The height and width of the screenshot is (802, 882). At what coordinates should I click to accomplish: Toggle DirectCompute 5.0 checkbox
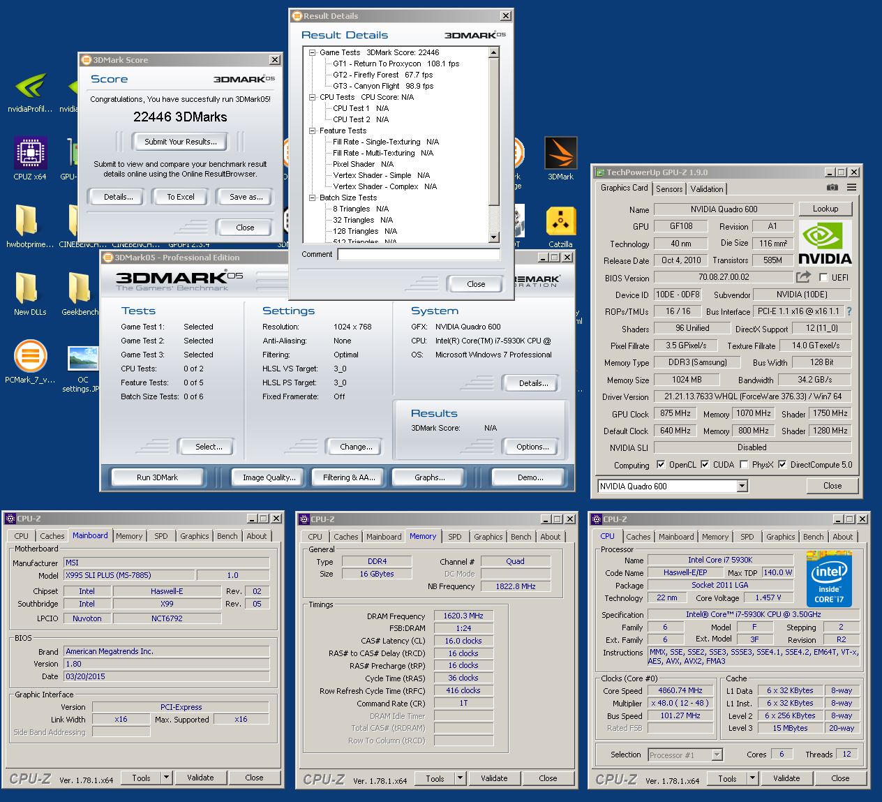[x=782, y=464]
